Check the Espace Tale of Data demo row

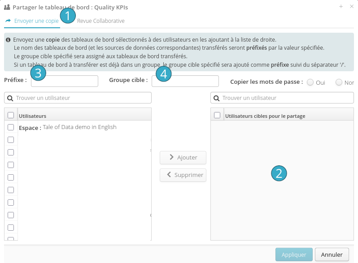pos(11,127)
